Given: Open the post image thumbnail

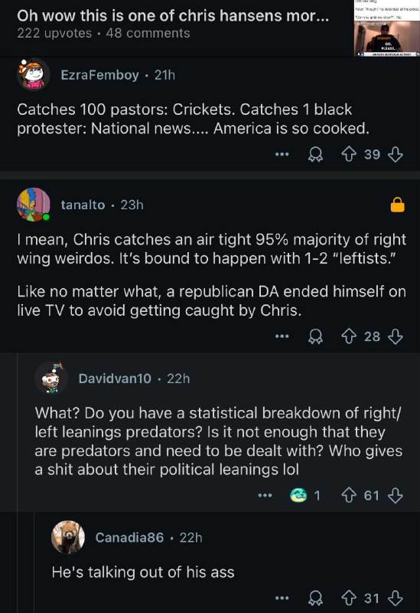Looking at the screenshot, I should point(387,28).
